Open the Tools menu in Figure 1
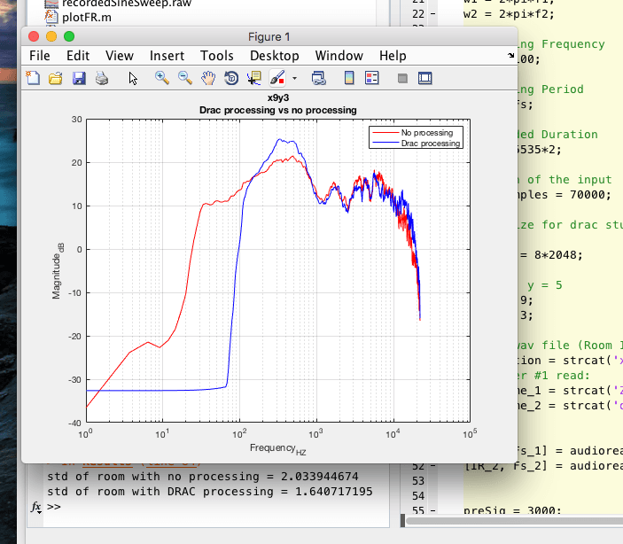Image resolution: width=623 pixels, height=544 pixels. point(216,56)
